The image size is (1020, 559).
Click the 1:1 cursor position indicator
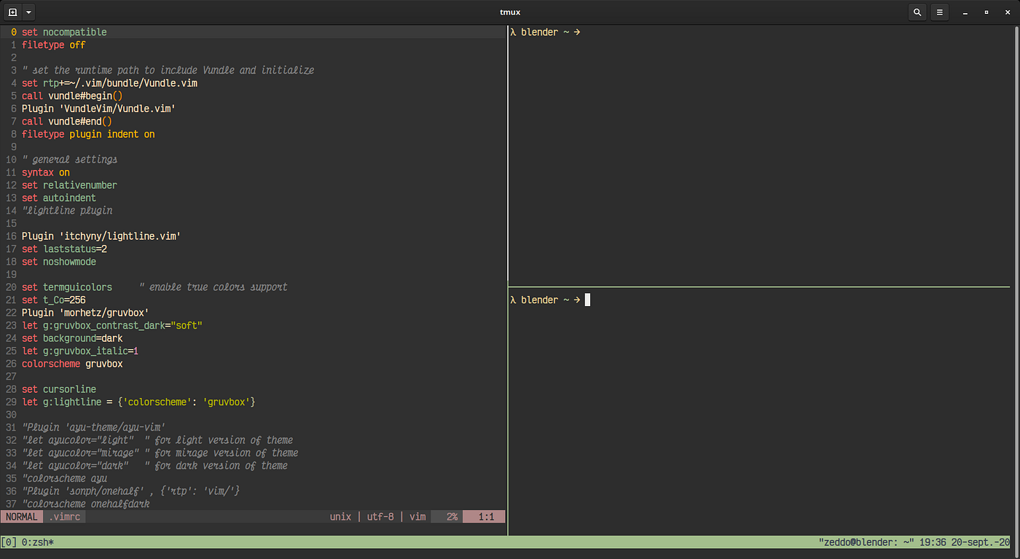point(483,516)
